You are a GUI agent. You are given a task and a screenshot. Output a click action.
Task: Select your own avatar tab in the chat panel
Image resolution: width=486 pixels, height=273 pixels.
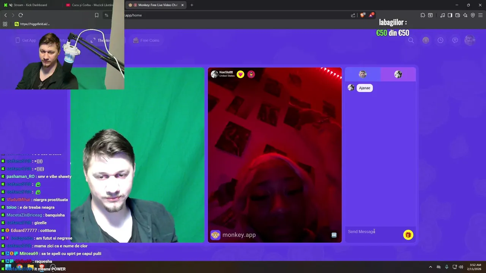point(363,74)
